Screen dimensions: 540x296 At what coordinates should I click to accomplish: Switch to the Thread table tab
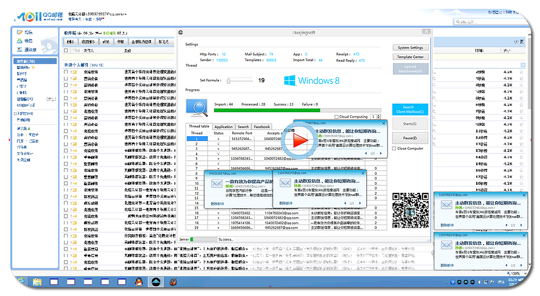click(199, 126)
